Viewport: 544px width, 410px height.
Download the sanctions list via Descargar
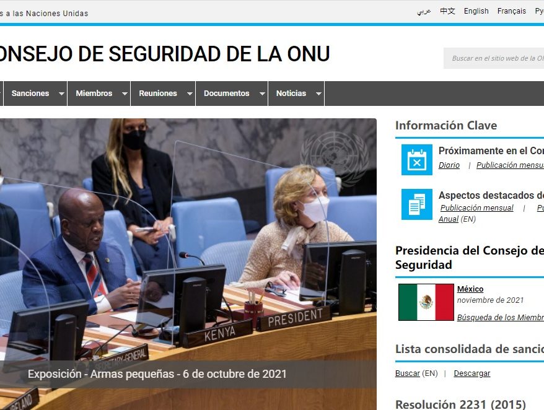click(x=472, y=373)
